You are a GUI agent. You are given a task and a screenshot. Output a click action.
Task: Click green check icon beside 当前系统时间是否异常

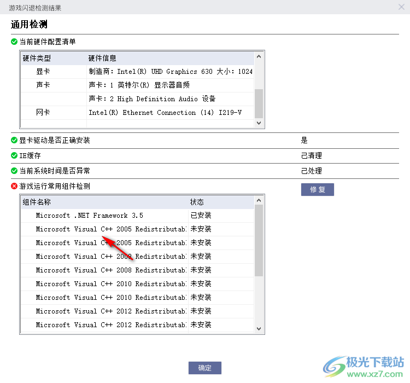coord(14,171)
